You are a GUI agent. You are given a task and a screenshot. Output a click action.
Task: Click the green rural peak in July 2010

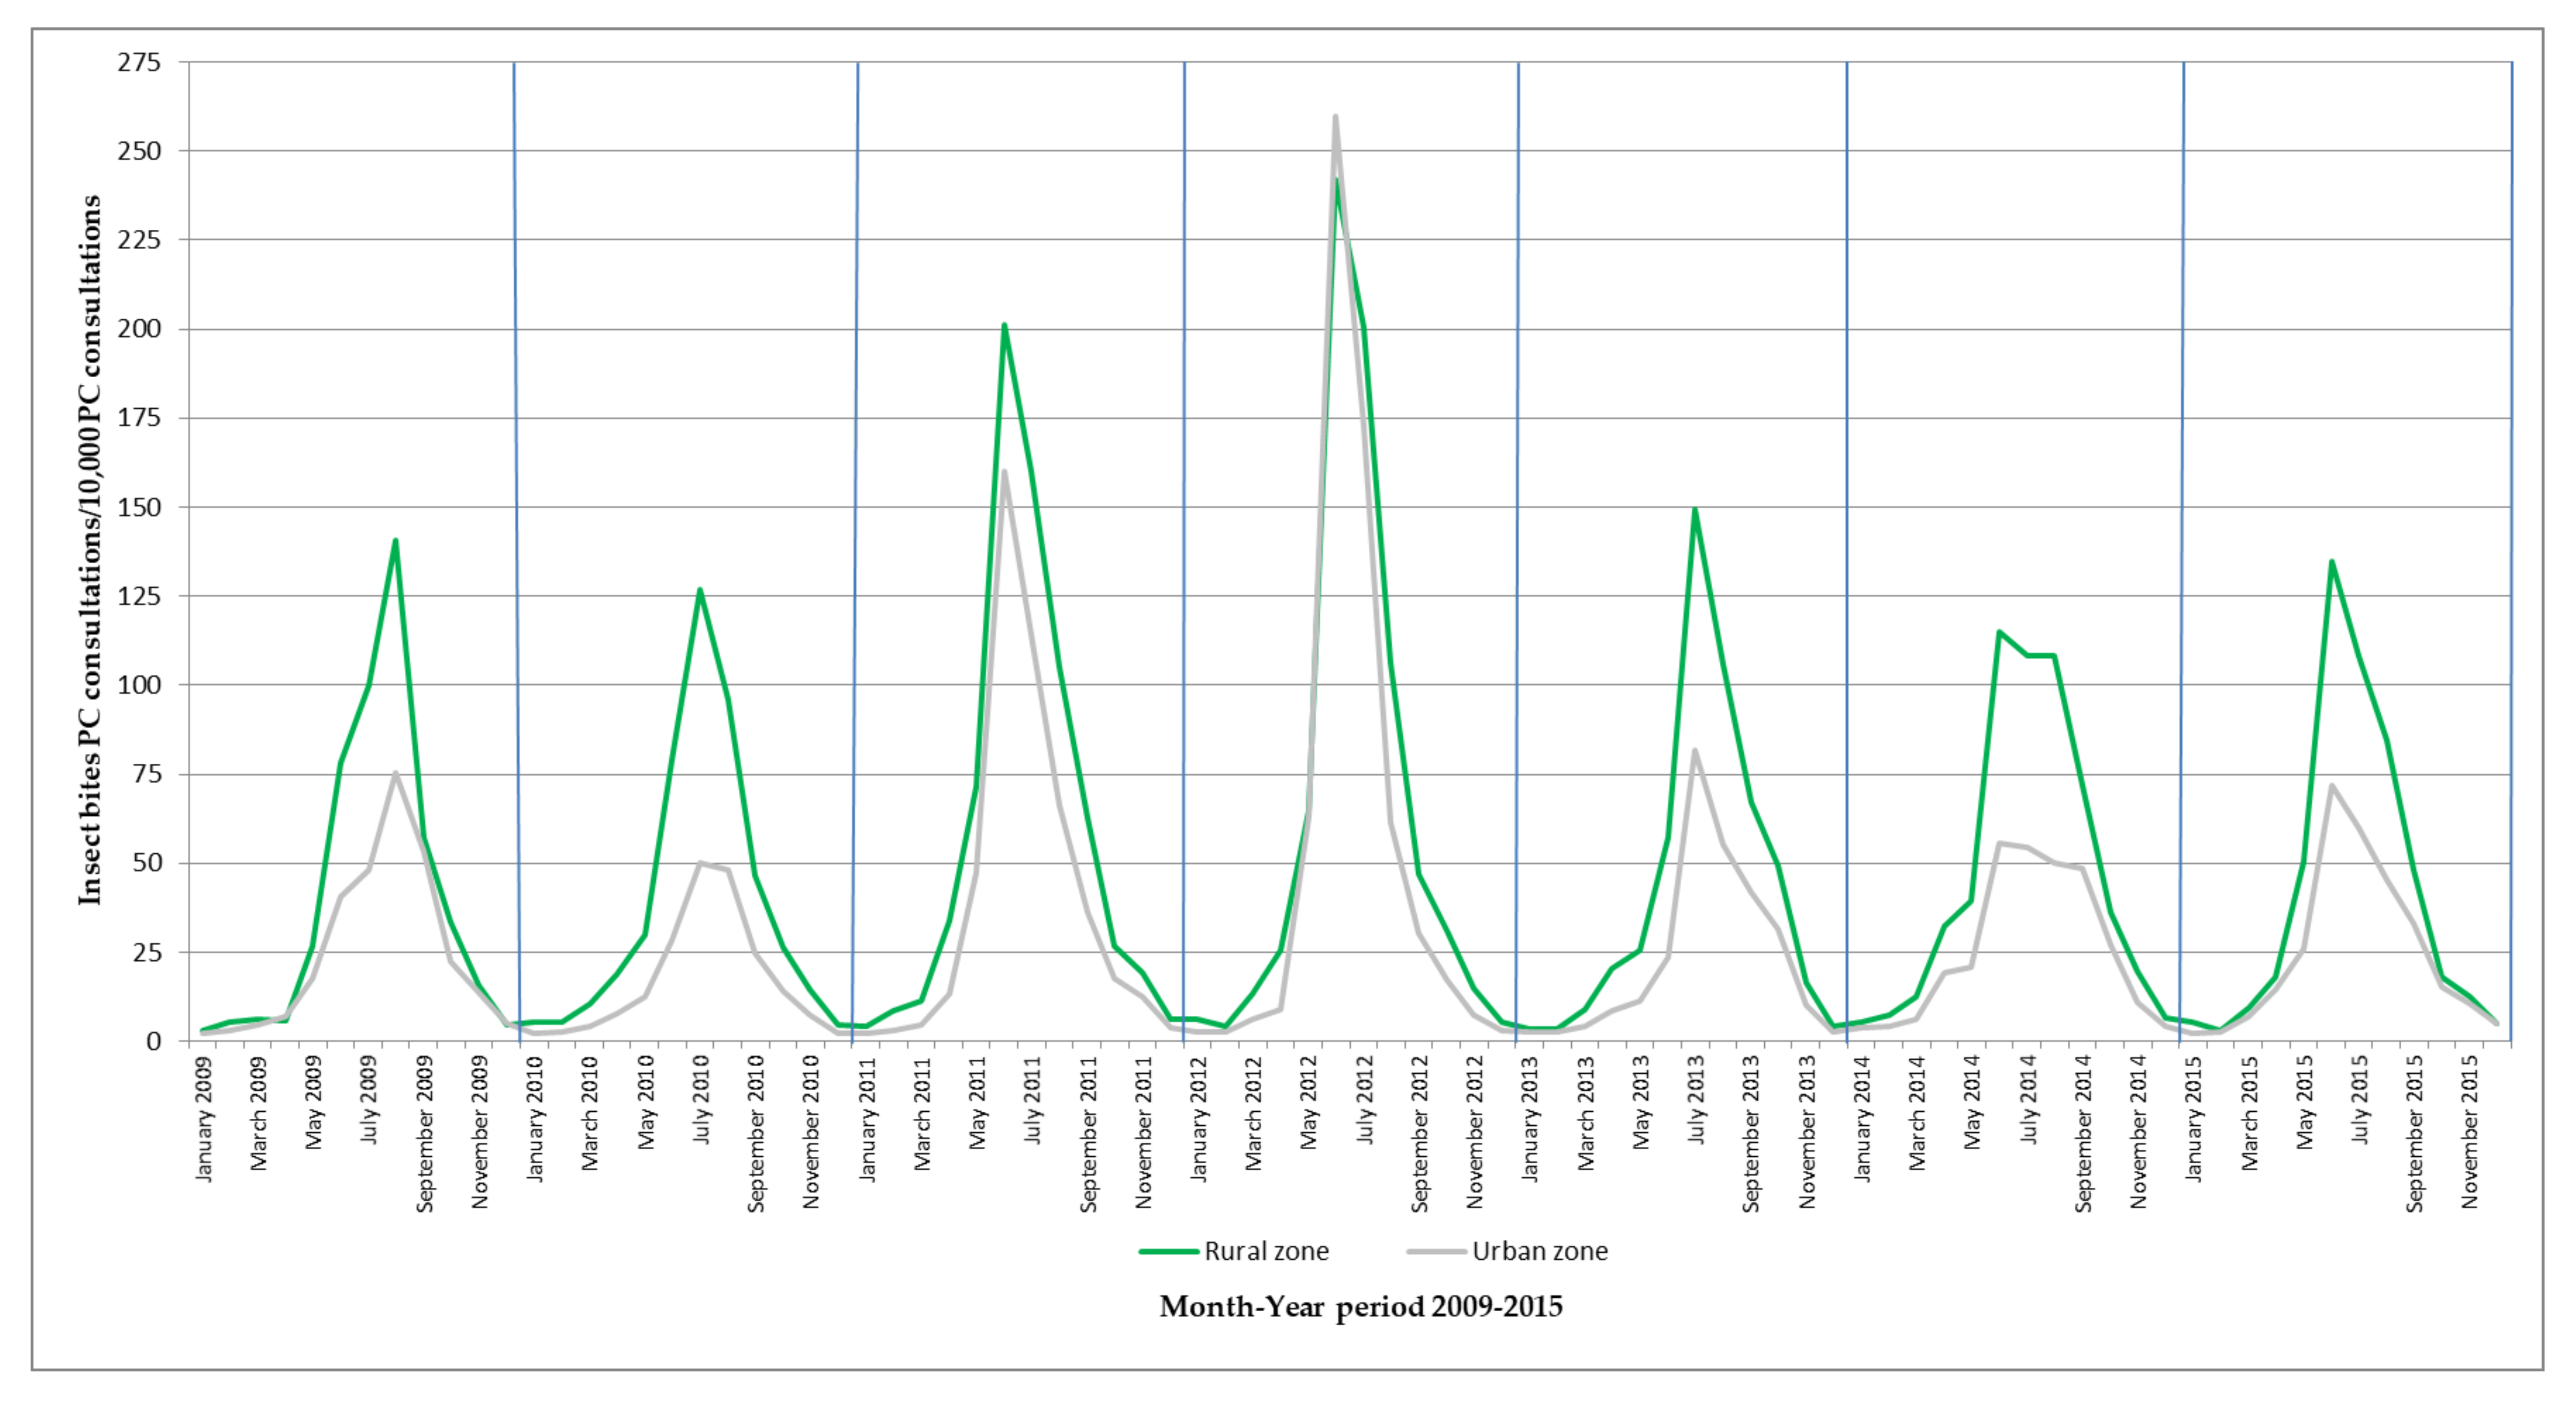coord(700,590)
